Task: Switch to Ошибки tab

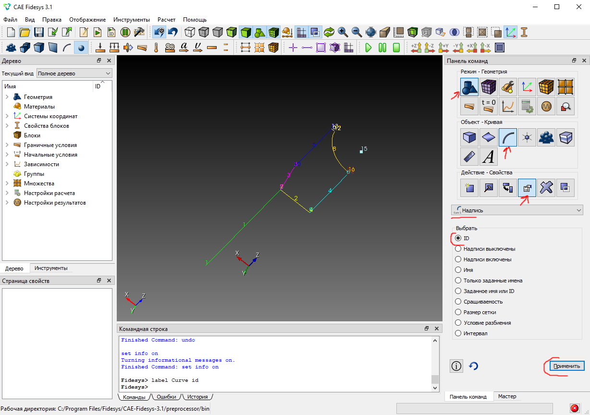Action: 167,397
